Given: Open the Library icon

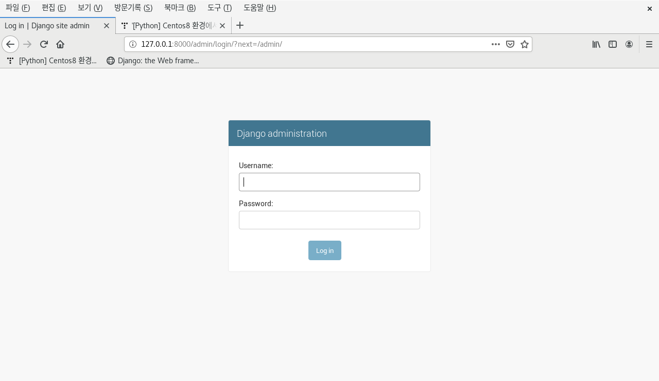Looking at the screenshot, I should coord(596,44).
